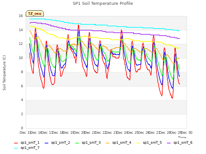This screenshot has height=154, width=206.
Task: Click the Dec 24 x-axis tick label
Action: click(122, 133)
